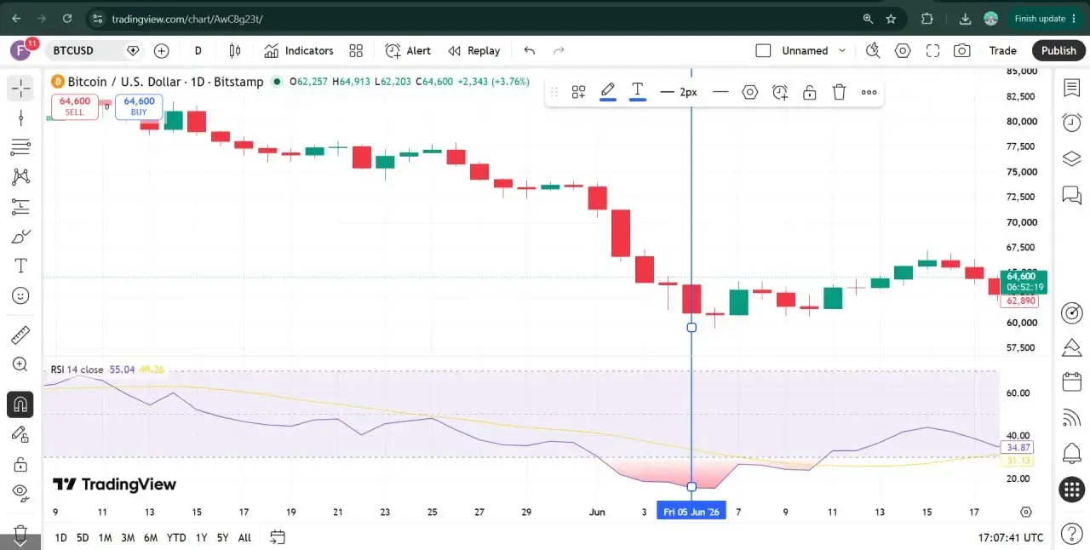Viewport: 1090px width, 550px height.
Task: Open the alerts clock panel
Action: coord(1072,123)
